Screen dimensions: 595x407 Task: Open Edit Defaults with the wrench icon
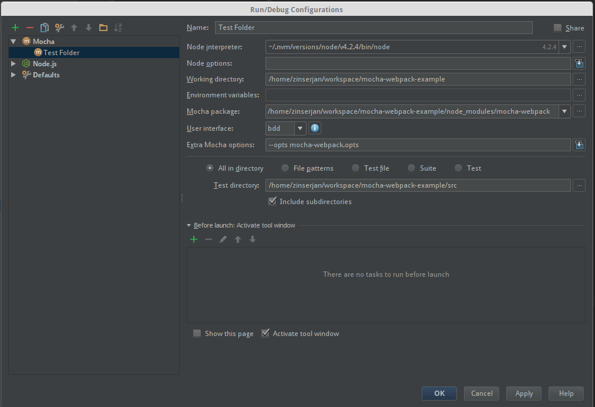(x=59, y=27)
